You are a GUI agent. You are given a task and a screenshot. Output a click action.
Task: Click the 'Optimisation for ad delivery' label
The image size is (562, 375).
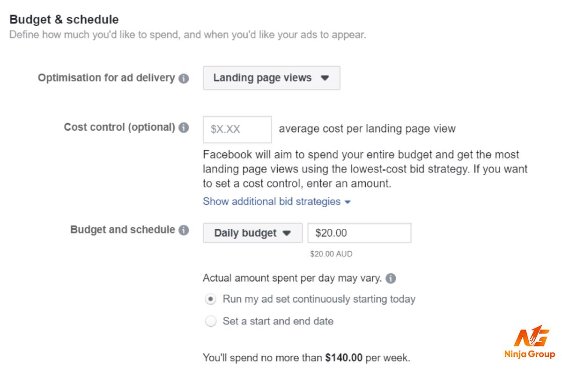pos(106,78)
